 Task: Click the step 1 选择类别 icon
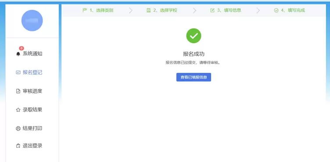[x=85, y=11]
